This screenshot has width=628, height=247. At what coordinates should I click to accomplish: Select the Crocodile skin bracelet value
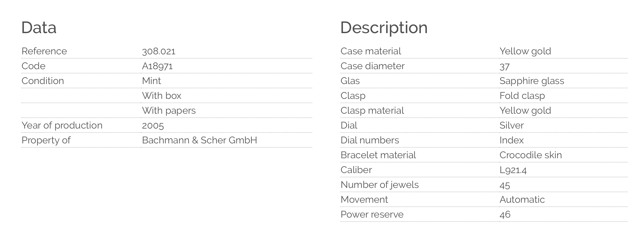pyautogui.click(x=531, y=155)
